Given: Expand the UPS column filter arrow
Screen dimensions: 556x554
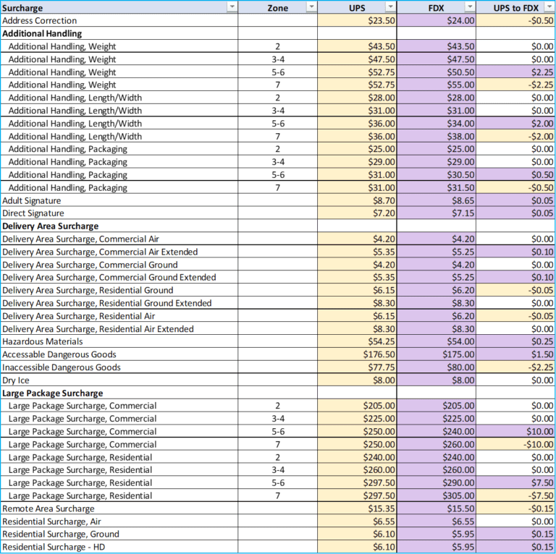Looking at the screenshot, I should pos(391,7).
